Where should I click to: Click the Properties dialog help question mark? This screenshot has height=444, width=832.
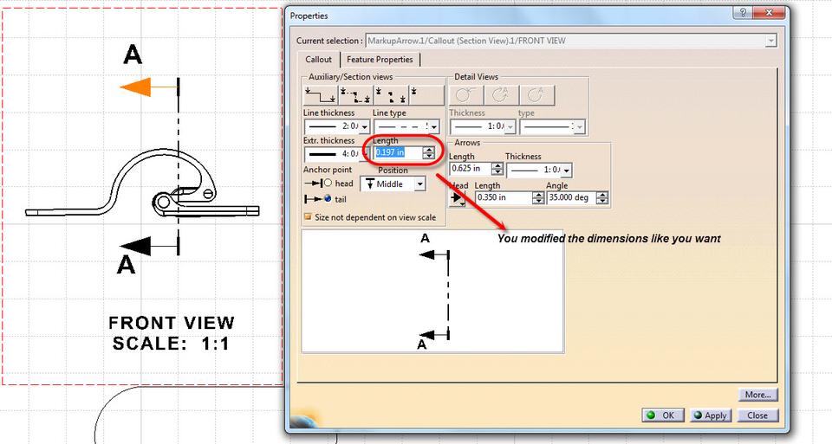click(x=742, y=13)
